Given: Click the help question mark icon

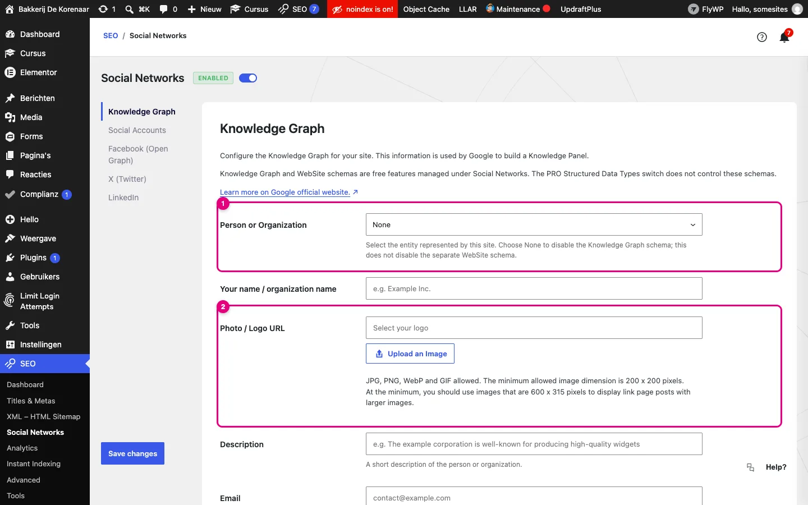Looking at the screenshot, I should point(762,37).
